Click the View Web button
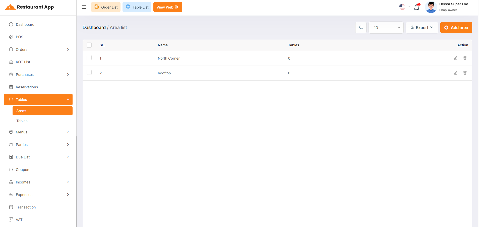 168,7
